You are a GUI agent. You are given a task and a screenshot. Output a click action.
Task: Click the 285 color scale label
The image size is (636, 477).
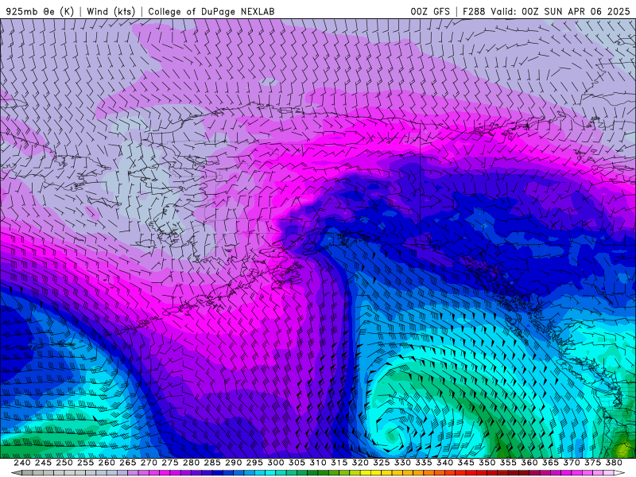(212, 463)
